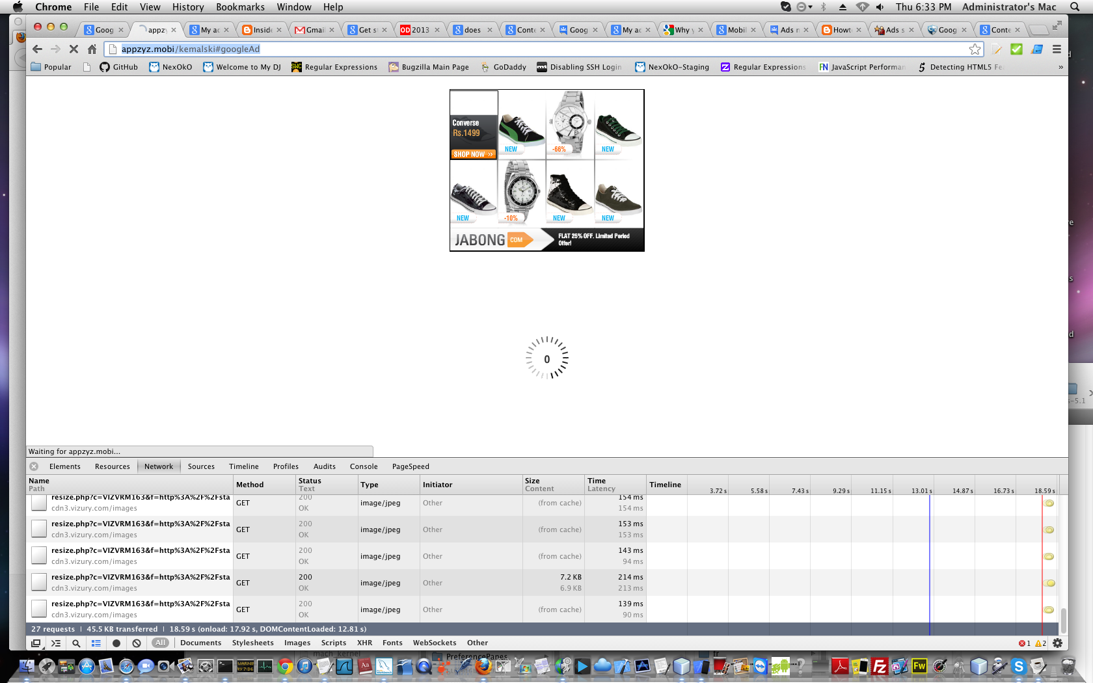Open Adobe Fireworks from the Dock
The image size is (1093, 683).
(919, 666)
